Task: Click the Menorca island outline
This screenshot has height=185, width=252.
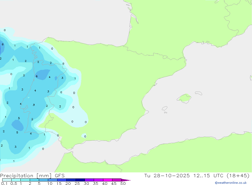Action: [x=199, y=93]
